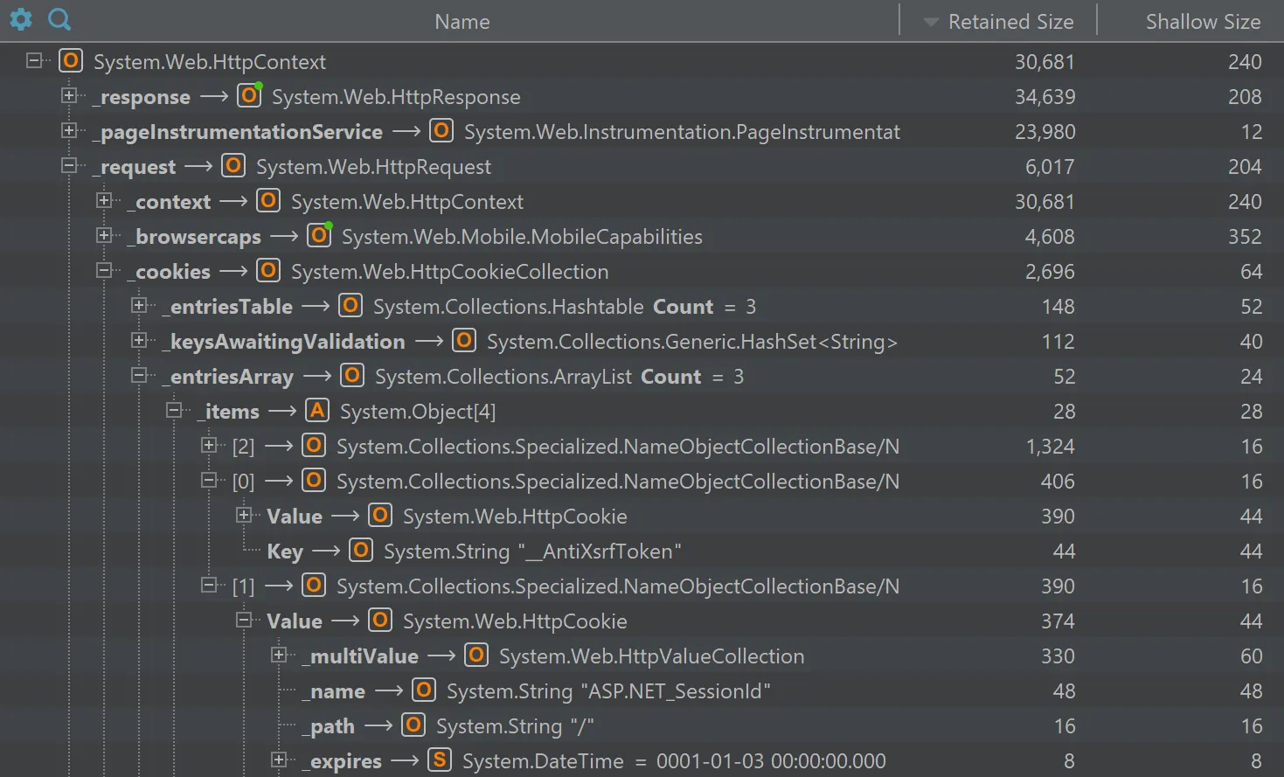Expand the _context node under _request
Viewport: 1284px width, 777px height.
[x=104, y=200]
